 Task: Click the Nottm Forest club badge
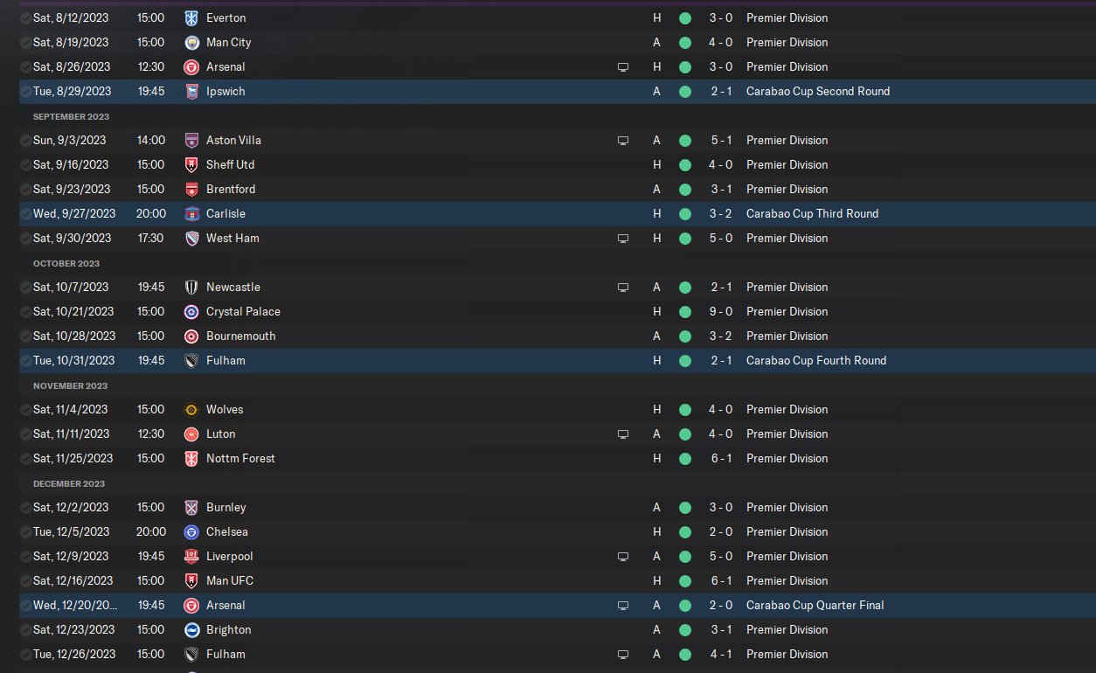(191, 458)
